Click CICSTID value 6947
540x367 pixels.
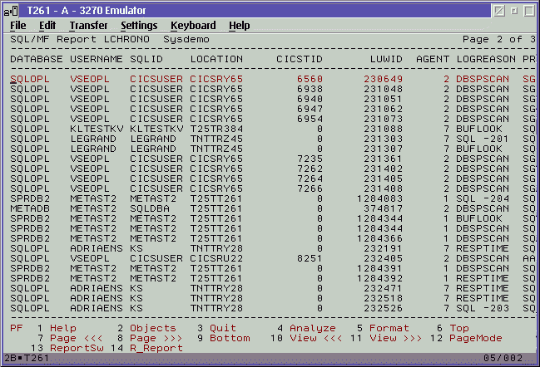coord(310,109)
